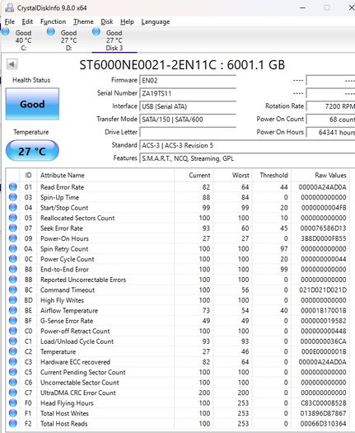The width and height of the screenshot is (355, 433).
Task: Click the Reported Uncorrectable Errors status icon
Action: click(12, 280)
